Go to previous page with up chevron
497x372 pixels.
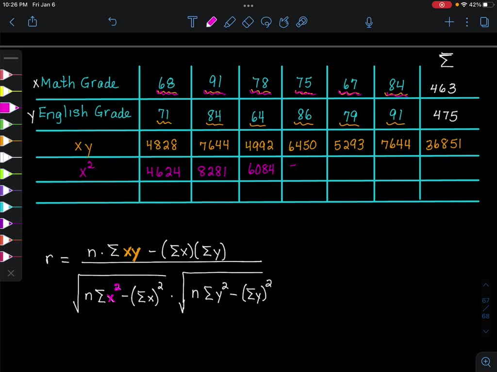pos(486,285)
